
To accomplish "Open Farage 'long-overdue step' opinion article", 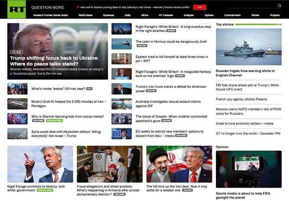I will click(173, 29).
